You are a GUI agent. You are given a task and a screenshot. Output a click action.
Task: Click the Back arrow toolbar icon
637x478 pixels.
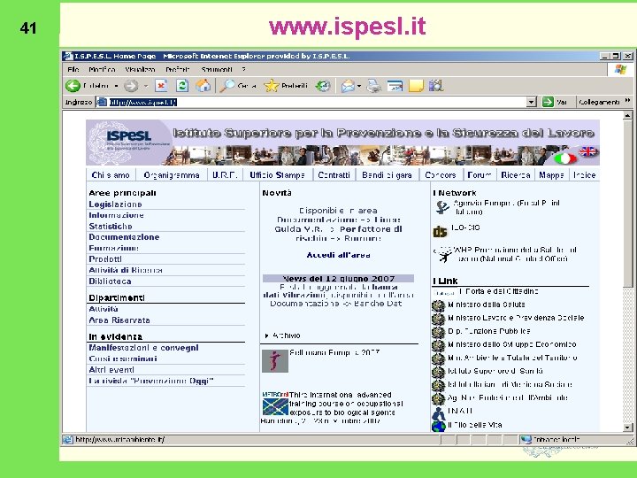pyautogui.click(x=73, y=86)
